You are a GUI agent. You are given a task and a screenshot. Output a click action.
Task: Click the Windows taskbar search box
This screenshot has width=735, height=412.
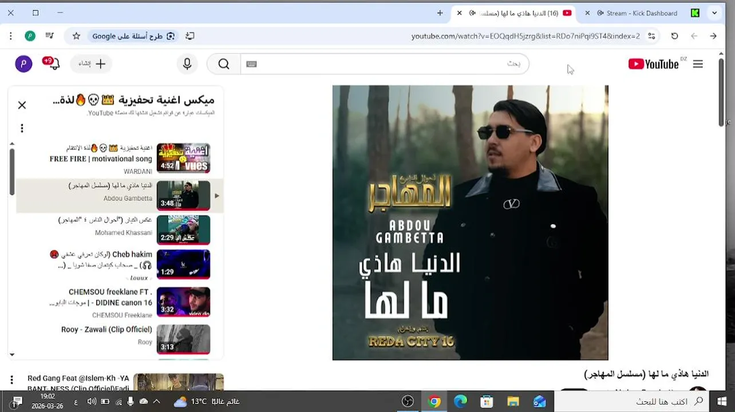click(x=631, y=402)
